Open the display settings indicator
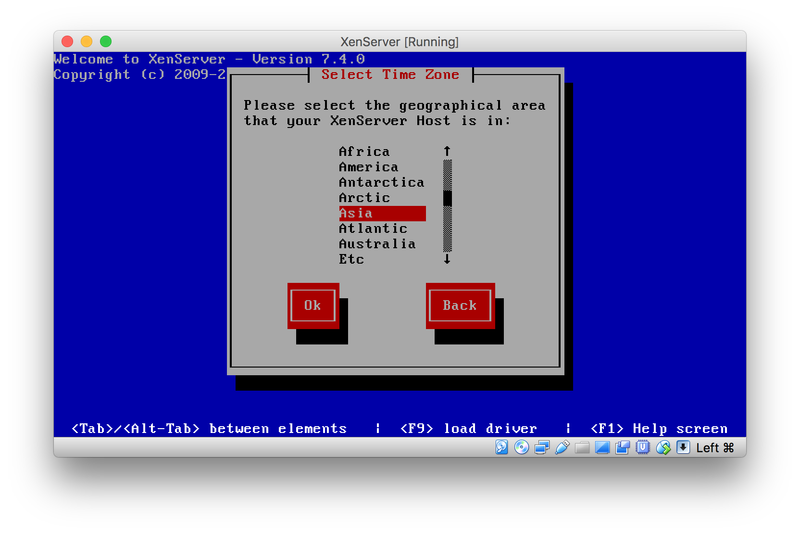The image size is (800, 534). [x=602, y=447]
